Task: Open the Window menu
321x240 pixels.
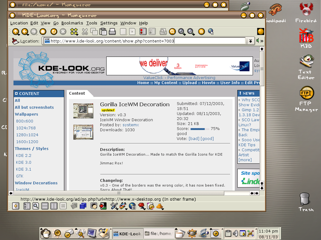Action: [128, 23]
